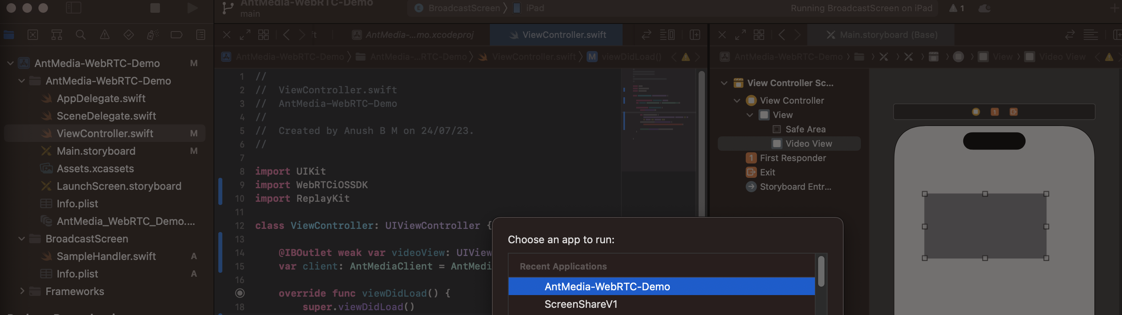Select the ViewController.swift editor tab
This screenshot has height=315, width=1122.
point(556,35)
